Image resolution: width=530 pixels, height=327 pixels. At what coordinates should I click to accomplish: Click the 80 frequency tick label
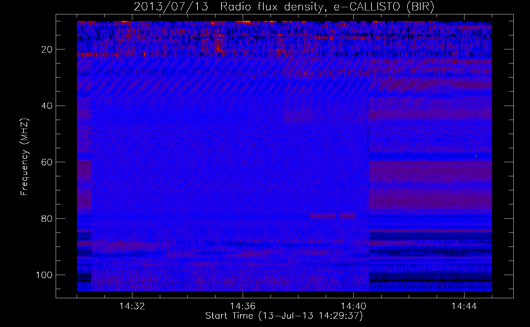coord(47,218)
